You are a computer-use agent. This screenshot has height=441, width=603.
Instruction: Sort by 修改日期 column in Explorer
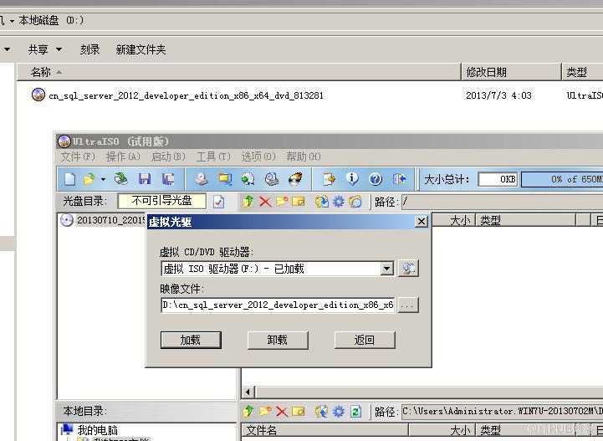511,72
